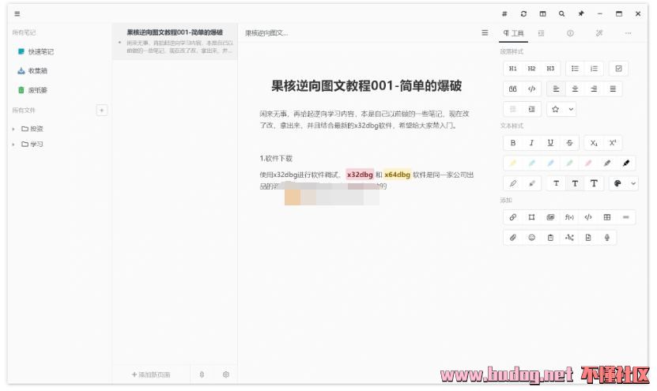Click 添加新页面 at the bottom
Screen dimensions: 657x391
click(x=150, y=374)
